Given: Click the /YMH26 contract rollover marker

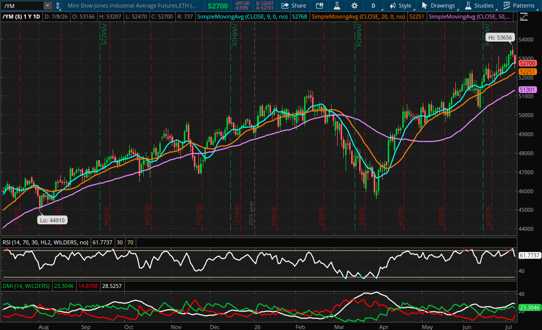Looking at the screenshot, I should click(x=234, y=35).
